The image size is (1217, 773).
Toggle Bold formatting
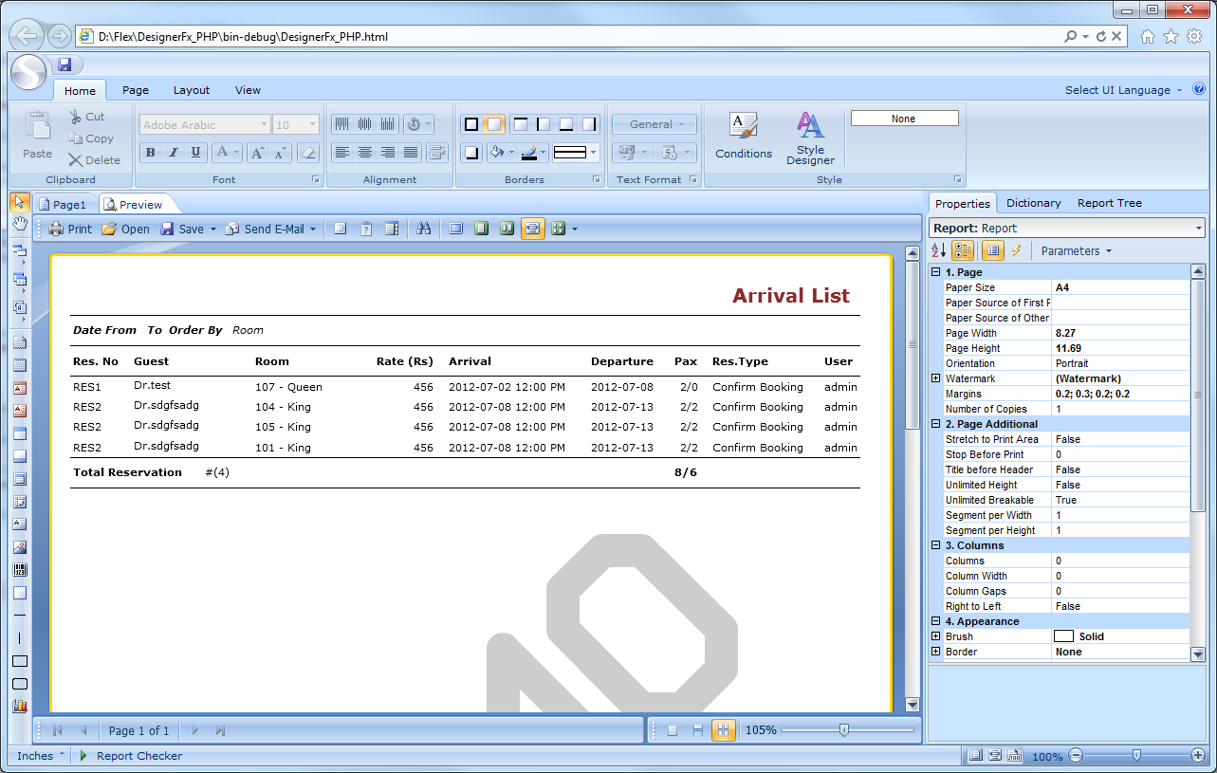coord(151,152)
